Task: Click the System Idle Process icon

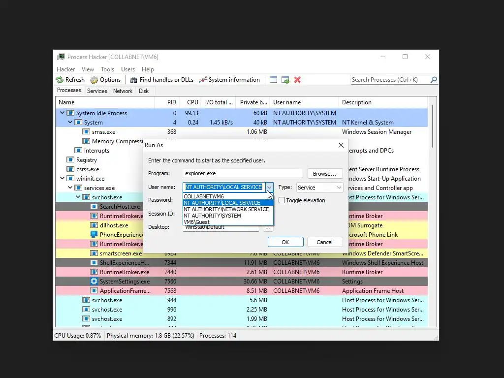Action: click(70, 113)
